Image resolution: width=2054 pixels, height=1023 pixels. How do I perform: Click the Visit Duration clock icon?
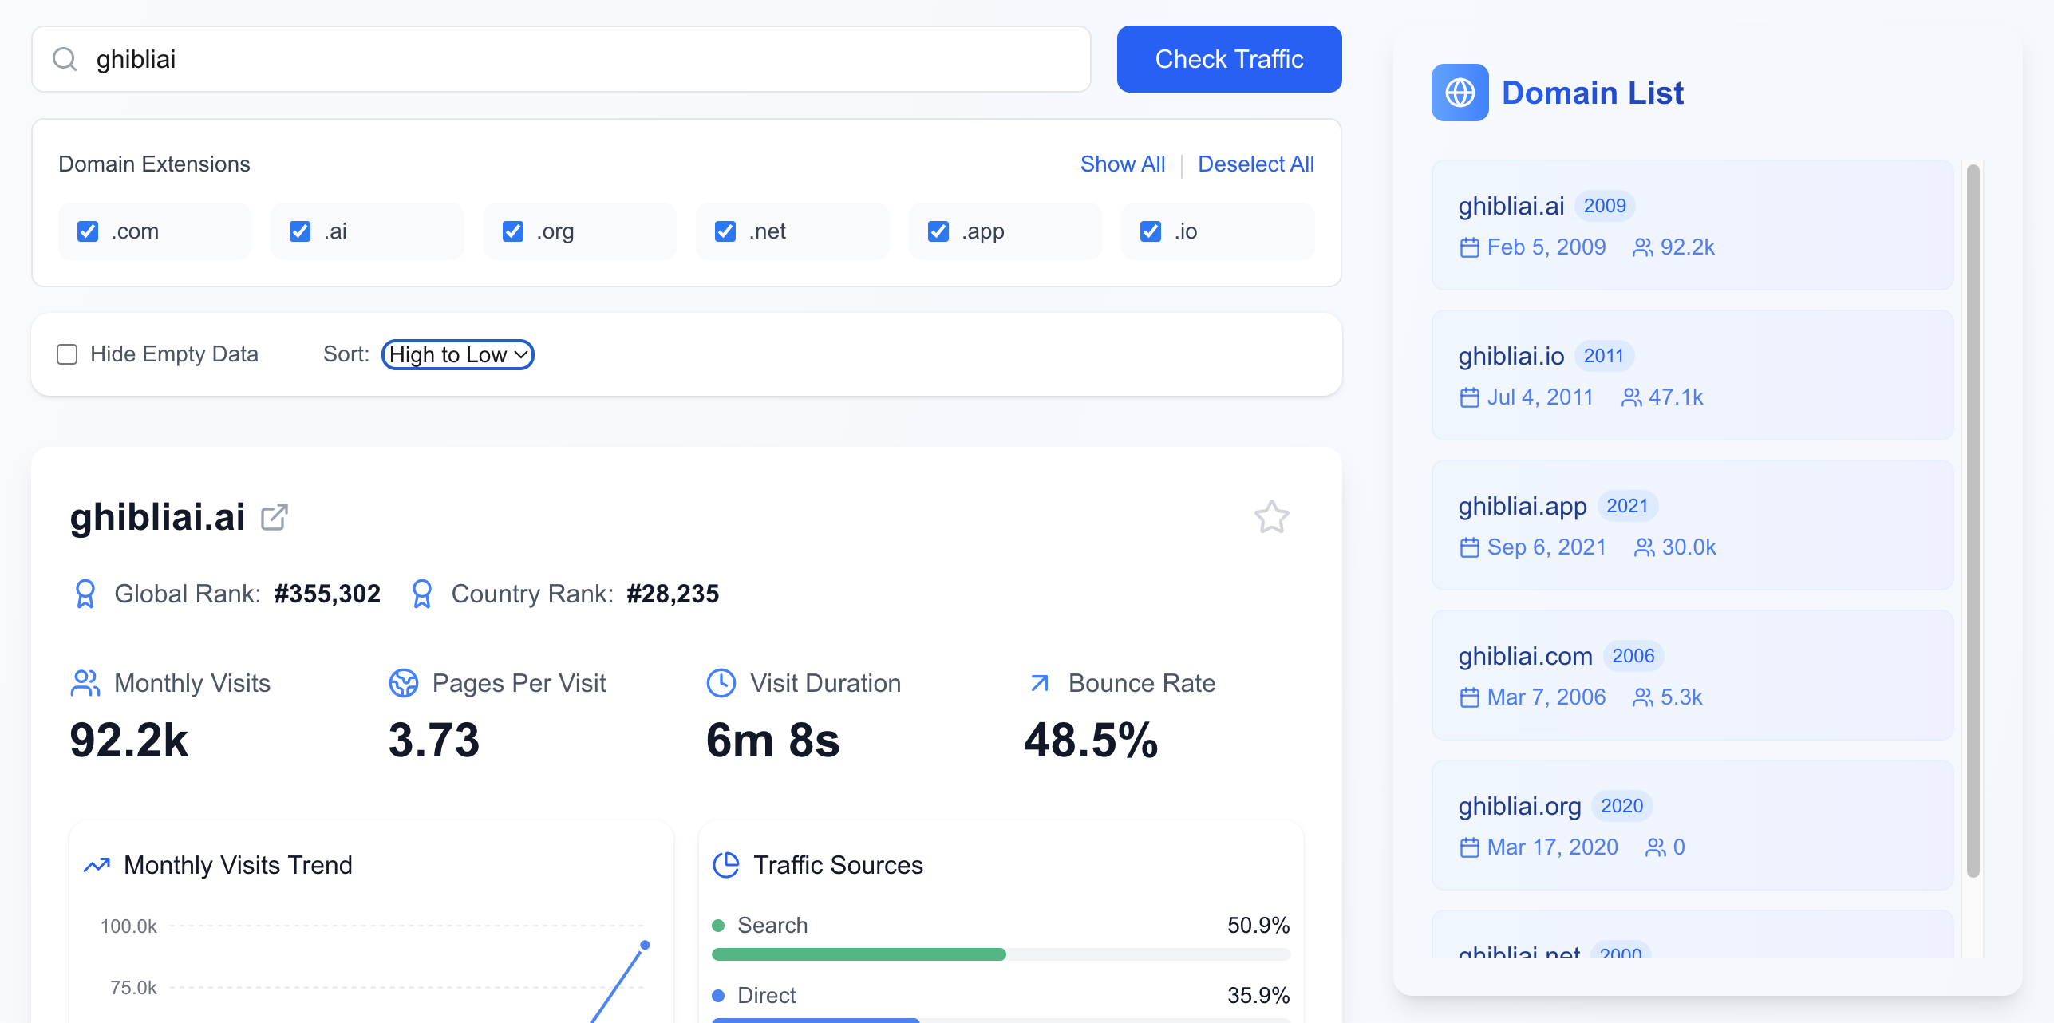[721, 683]
